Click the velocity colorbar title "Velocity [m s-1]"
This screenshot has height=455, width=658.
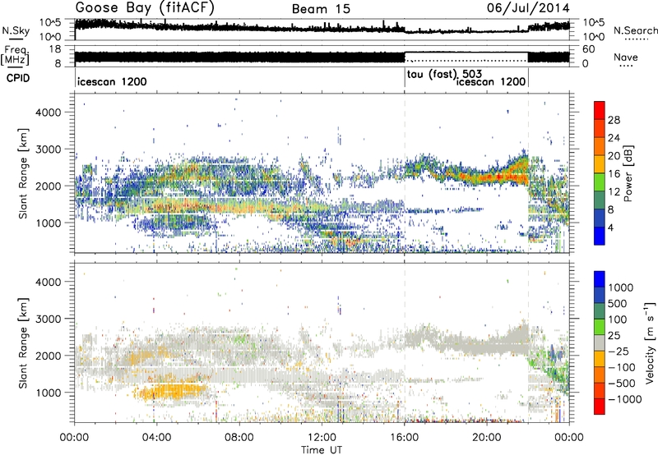(x=650, y=342)
